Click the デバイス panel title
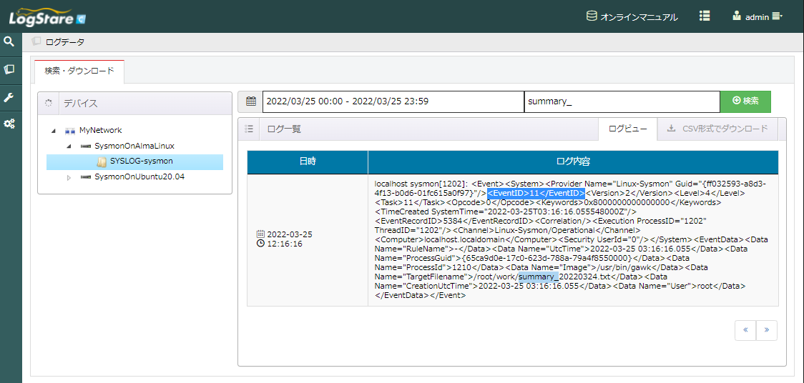 81,104
